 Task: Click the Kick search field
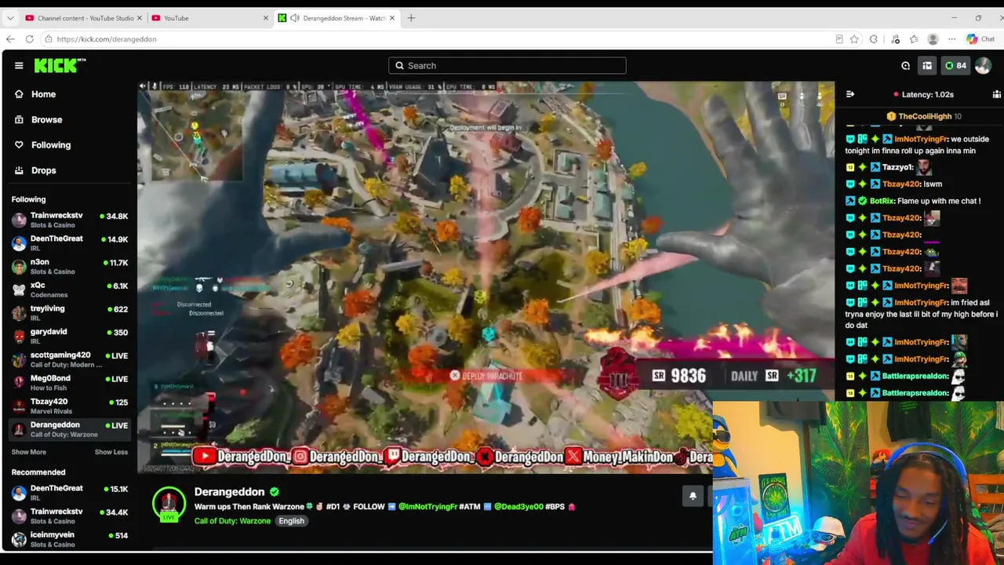[507, 66]
